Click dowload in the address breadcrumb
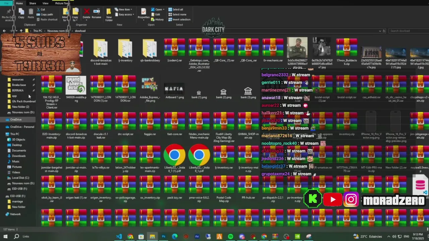The height and width of the screenshot is (241, 429). [x=80, y=31]
